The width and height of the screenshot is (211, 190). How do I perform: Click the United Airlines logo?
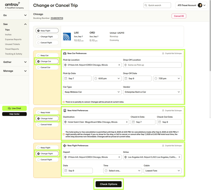tap(67, 36)
